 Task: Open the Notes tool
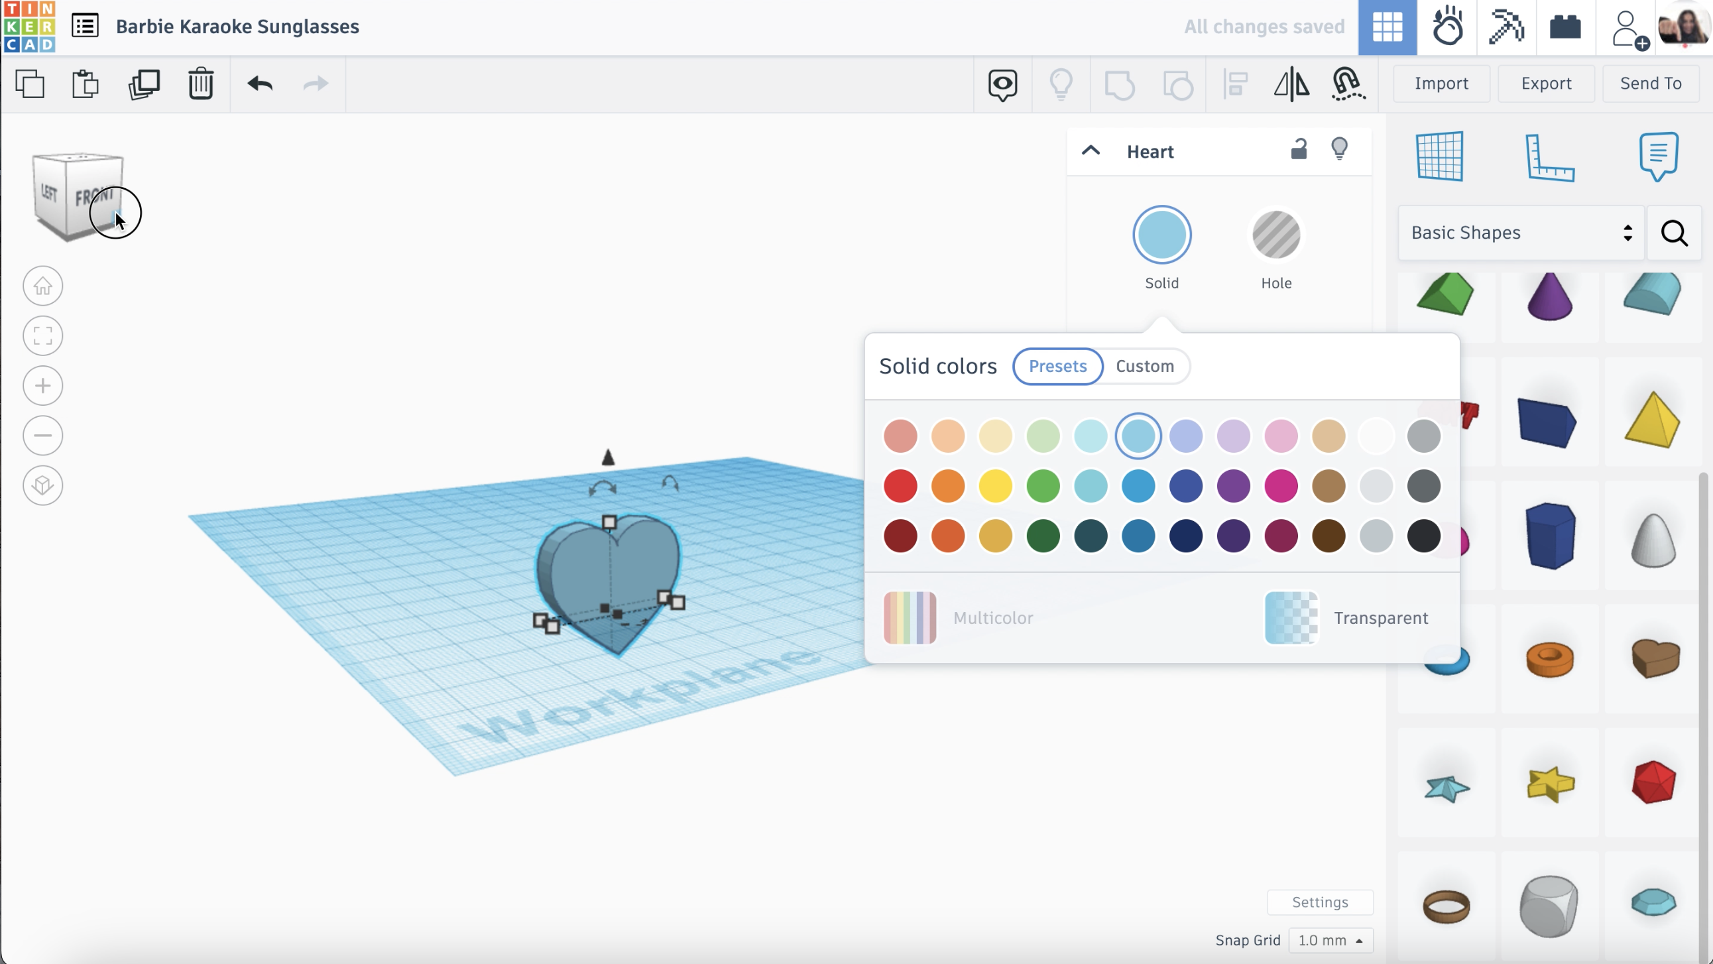[1658, 157]
